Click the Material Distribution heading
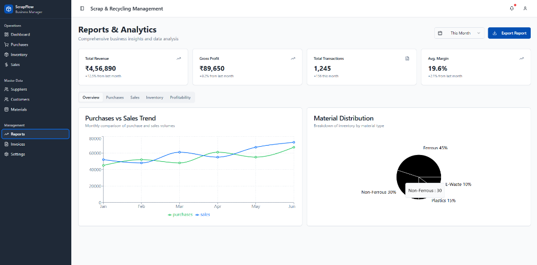The height and width of the screenshot is (265, 537). pyautogui.click(x=343, y=118)
